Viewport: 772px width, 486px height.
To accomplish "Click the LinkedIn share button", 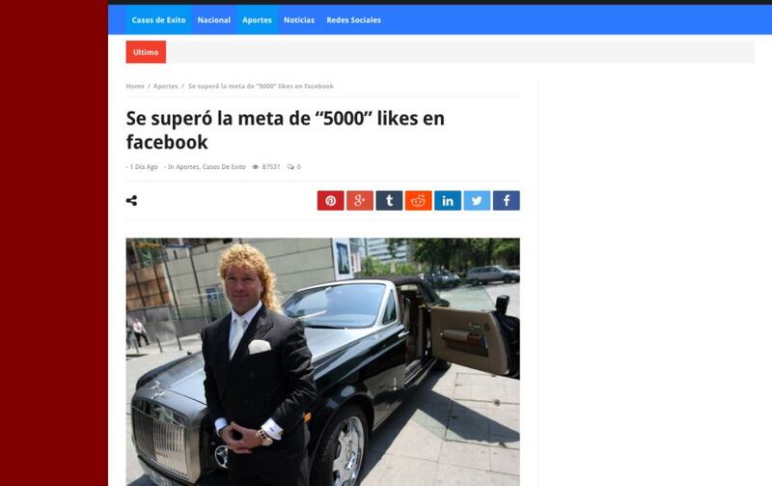I will click(x=448, y=201).
